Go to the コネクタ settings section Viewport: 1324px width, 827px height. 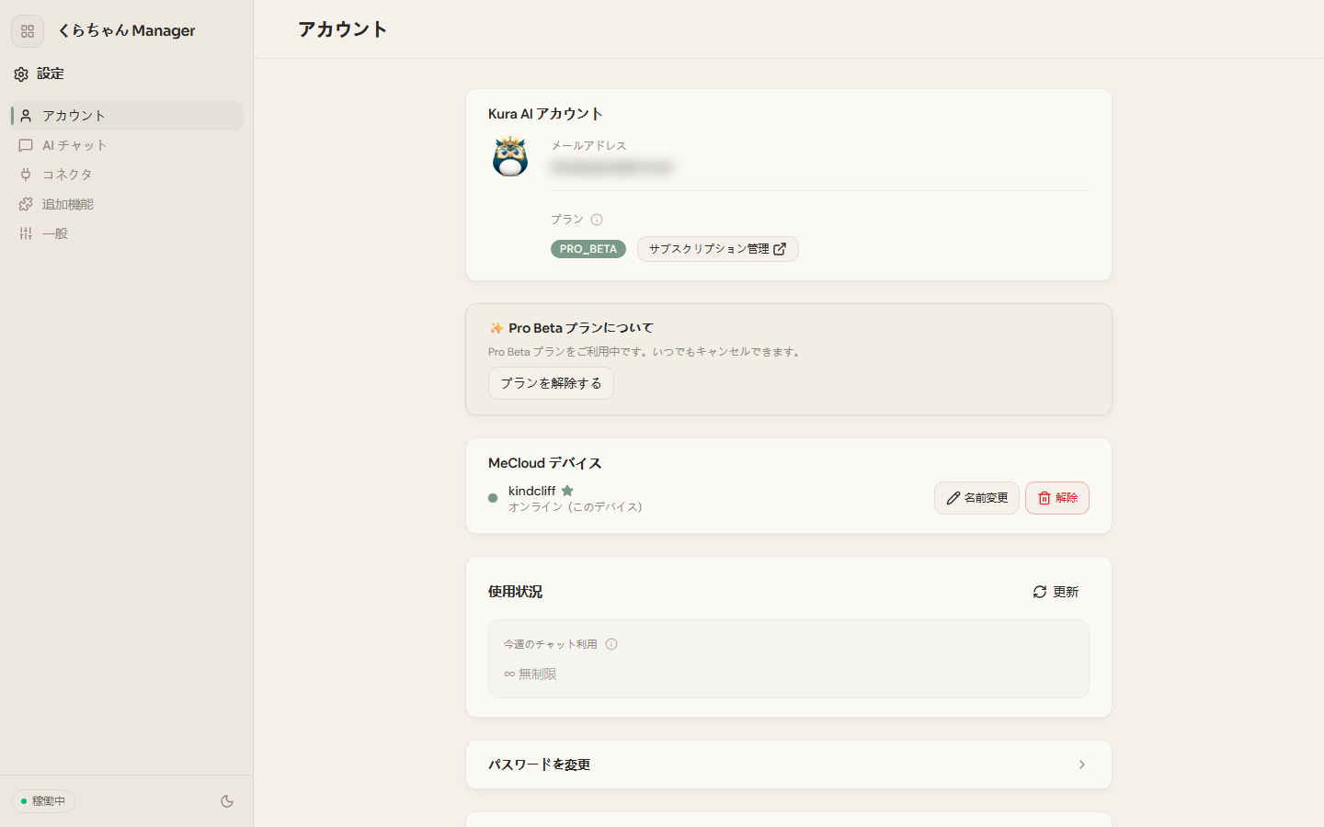click(x=127, y=175)
